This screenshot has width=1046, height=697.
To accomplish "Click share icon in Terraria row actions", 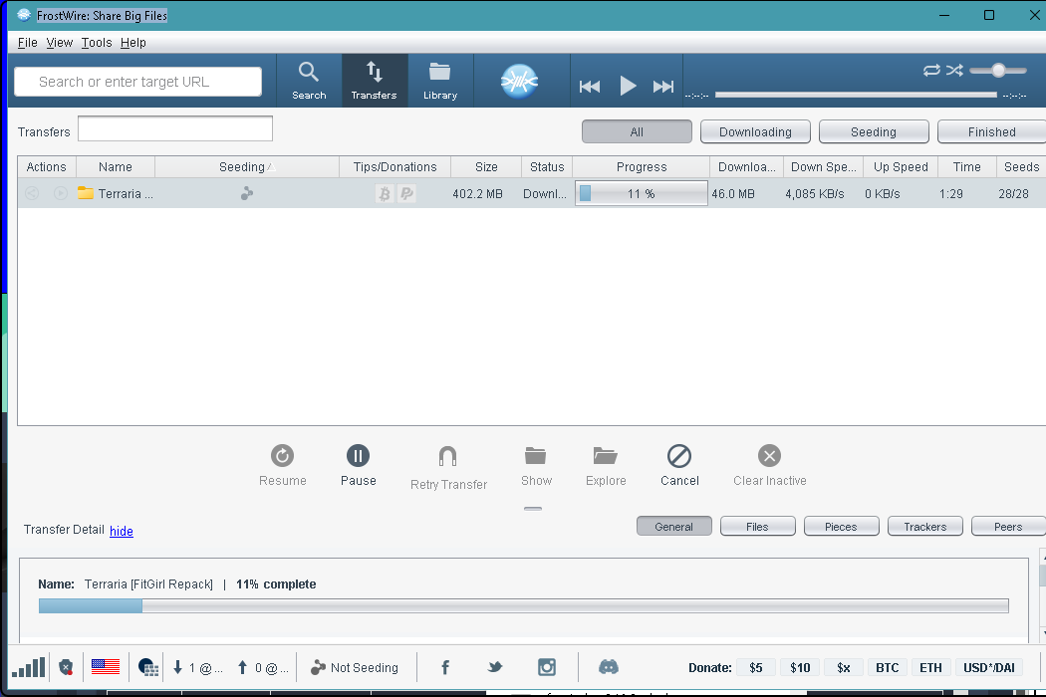I will click(31, 193).
